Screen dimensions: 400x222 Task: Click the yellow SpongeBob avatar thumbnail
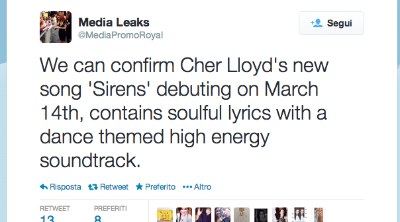[165, 215]
